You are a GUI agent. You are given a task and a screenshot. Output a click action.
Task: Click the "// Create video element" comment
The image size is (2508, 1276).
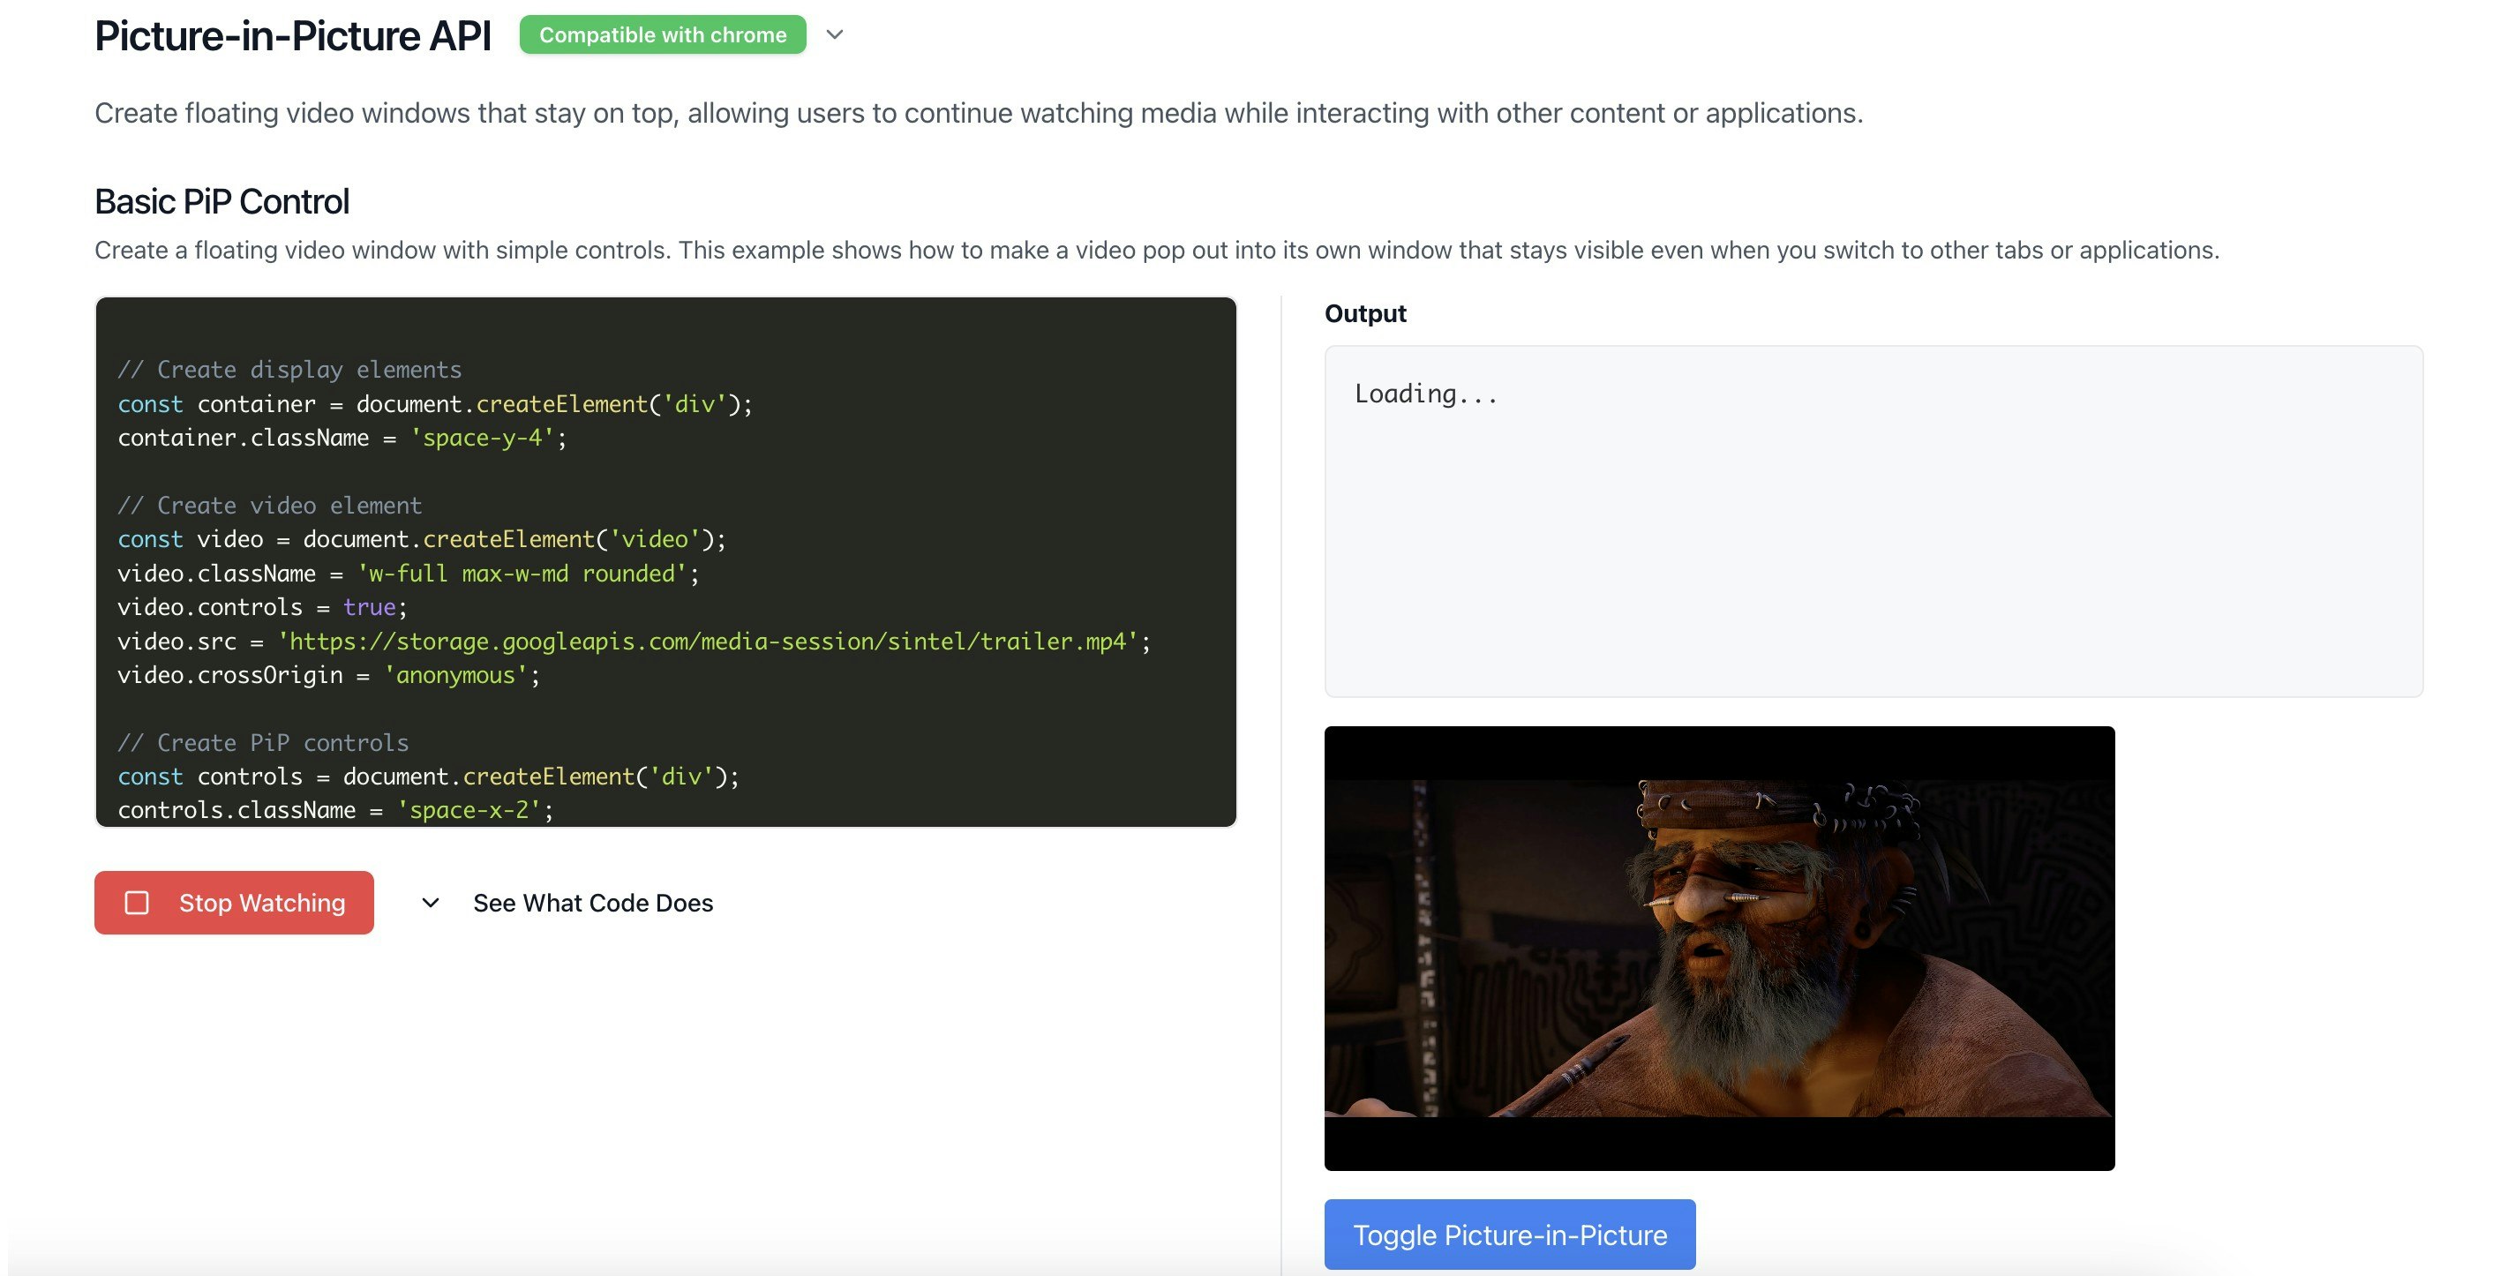(270, 505)
